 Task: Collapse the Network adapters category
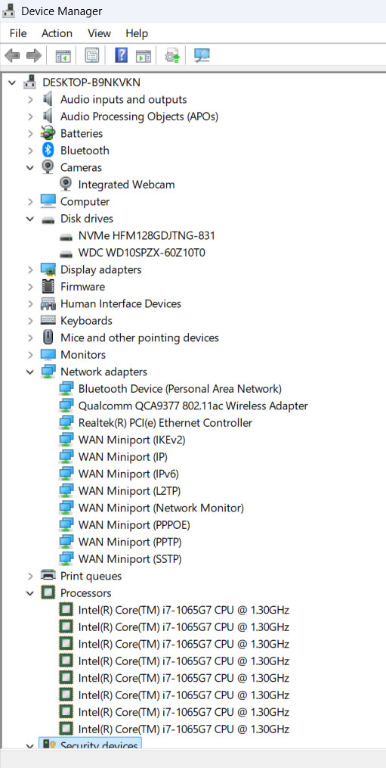(x=30, y=372)
